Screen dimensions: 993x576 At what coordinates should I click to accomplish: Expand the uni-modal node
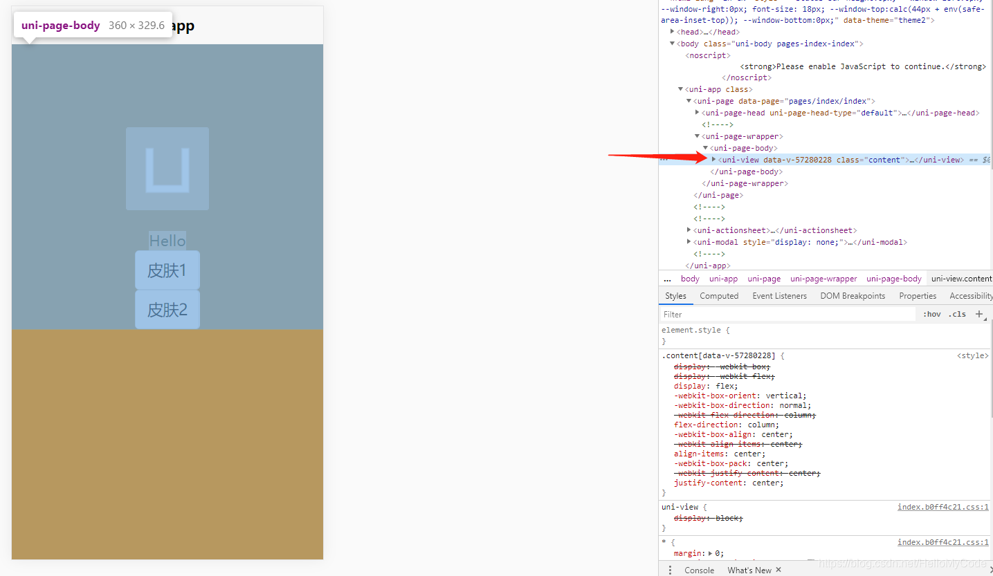689,241
